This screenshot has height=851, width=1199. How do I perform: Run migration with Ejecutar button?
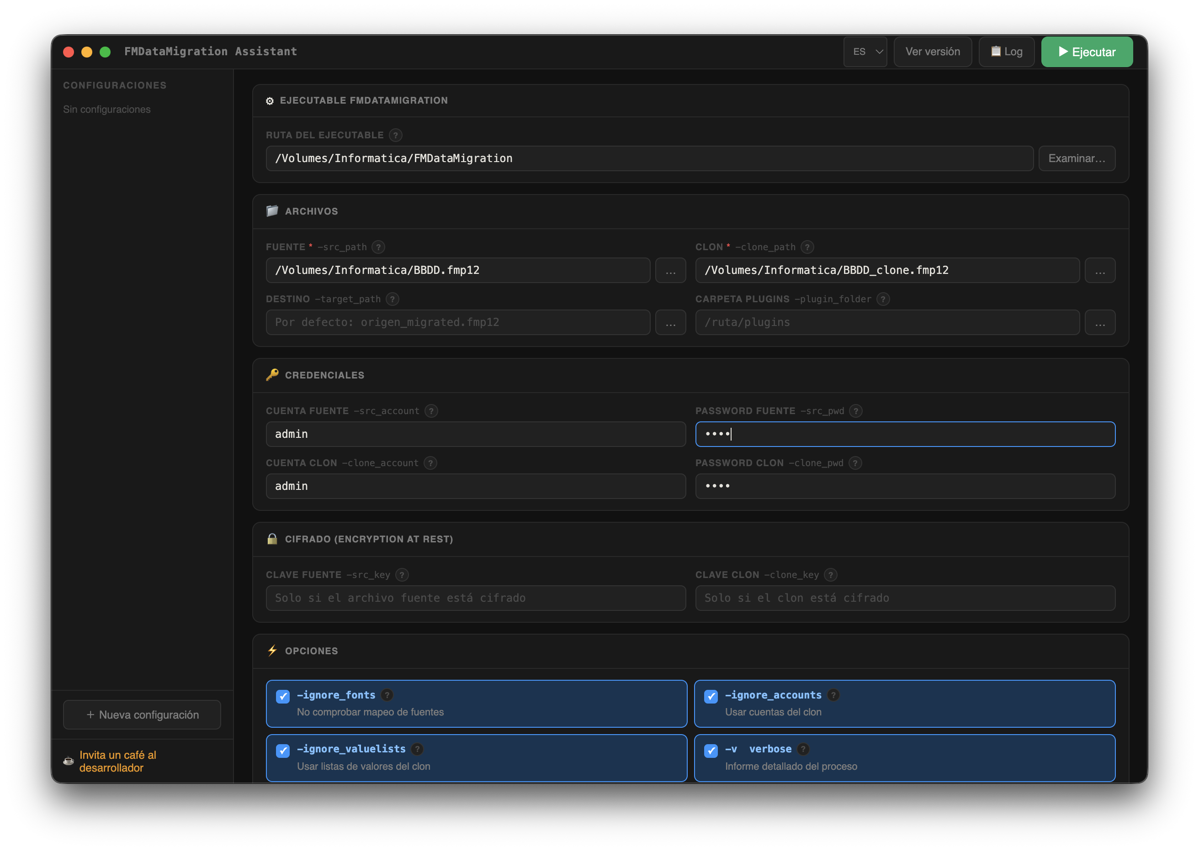tap(1088, 52)
